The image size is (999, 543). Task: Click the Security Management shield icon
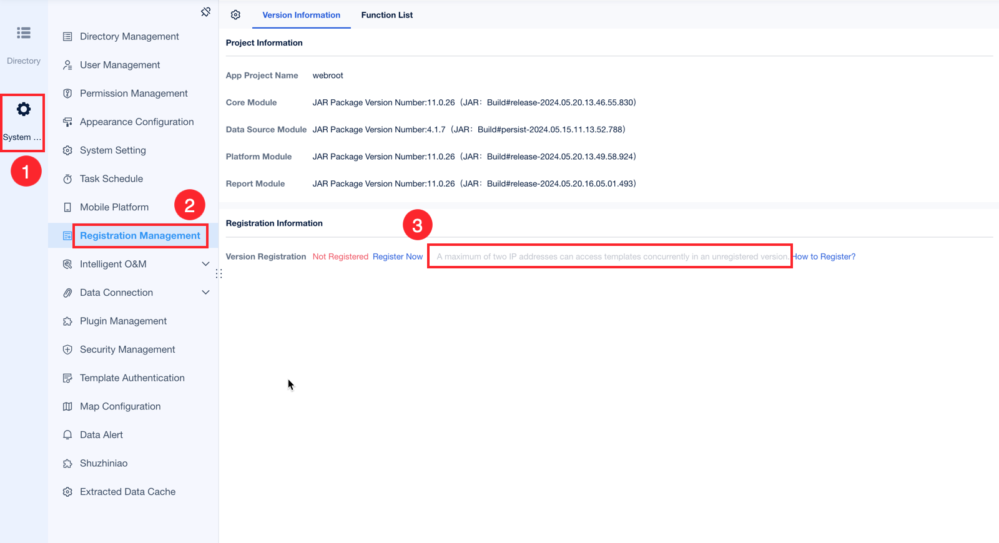pos(67,350)
